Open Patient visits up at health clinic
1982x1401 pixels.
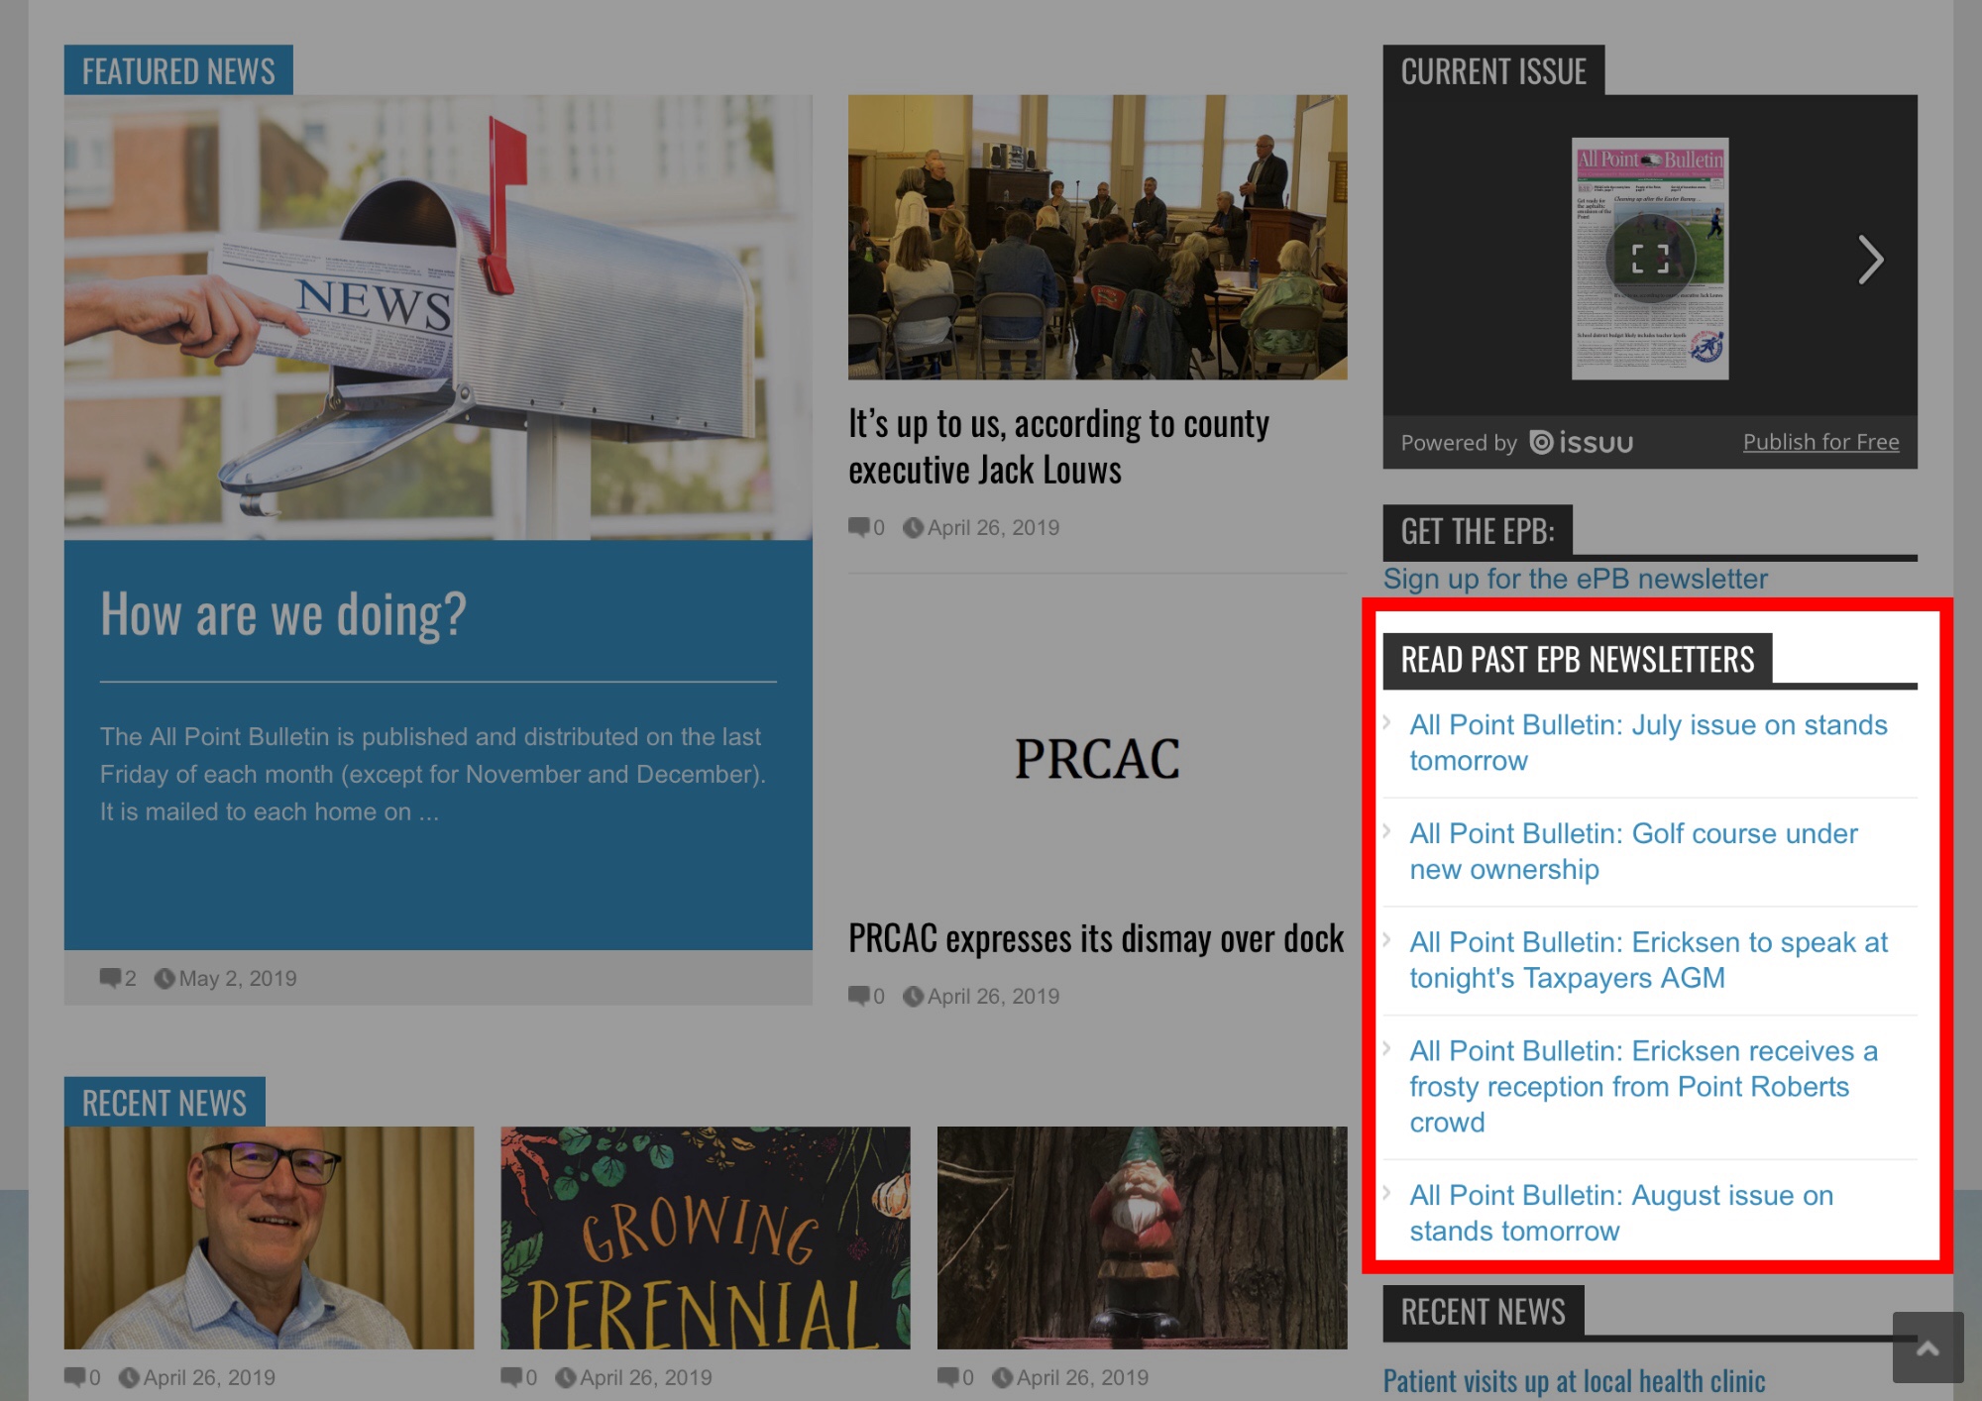click(1574, 1380)
